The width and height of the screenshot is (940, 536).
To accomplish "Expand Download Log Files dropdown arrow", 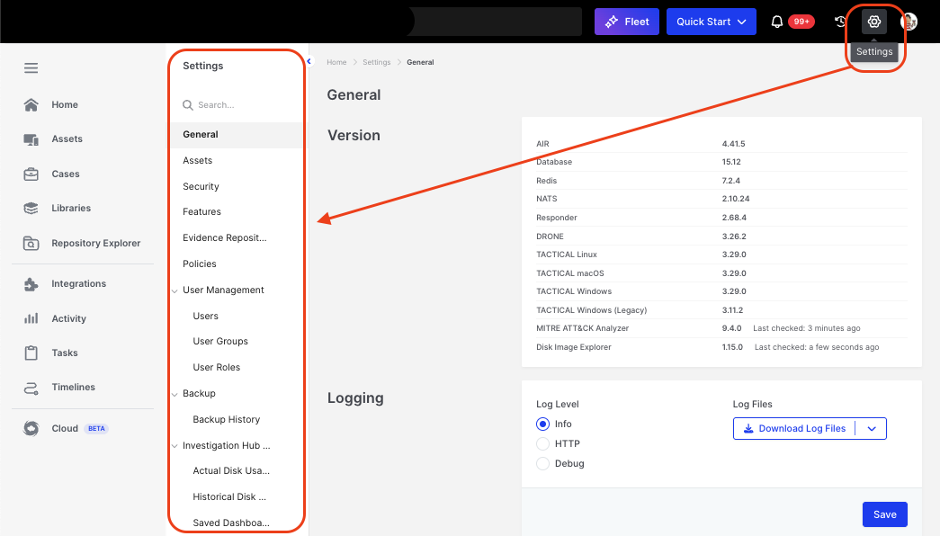I will (x=871, y=429).
